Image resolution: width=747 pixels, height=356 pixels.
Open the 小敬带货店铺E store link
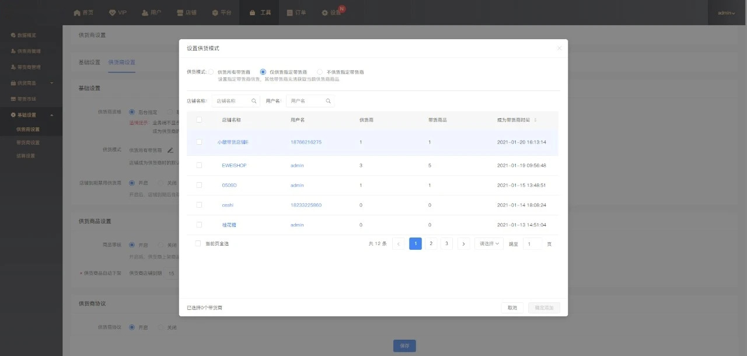click(x=233, y=142)
